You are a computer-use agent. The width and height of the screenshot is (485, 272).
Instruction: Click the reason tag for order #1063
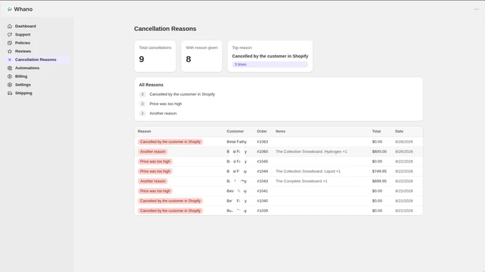click(170, 142)
